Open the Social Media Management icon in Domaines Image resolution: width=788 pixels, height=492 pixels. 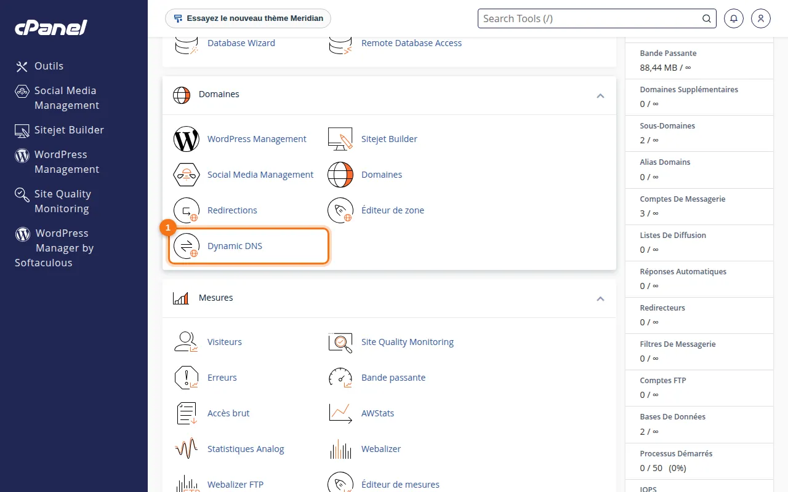click(x=187, y=175)
